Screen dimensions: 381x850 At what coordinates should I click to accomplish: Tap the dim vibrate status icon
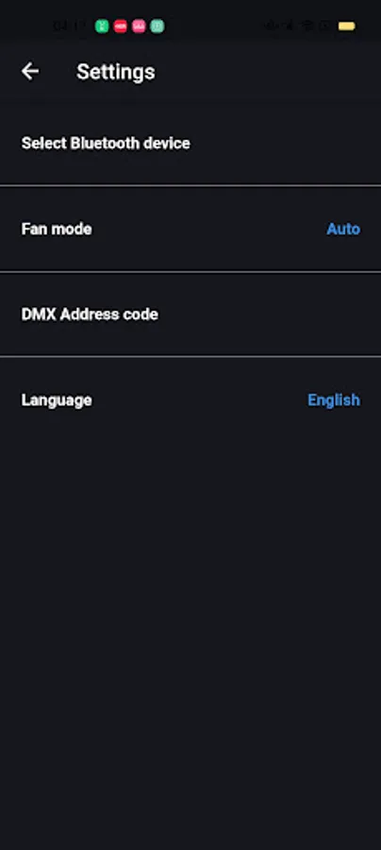(272, 25)
